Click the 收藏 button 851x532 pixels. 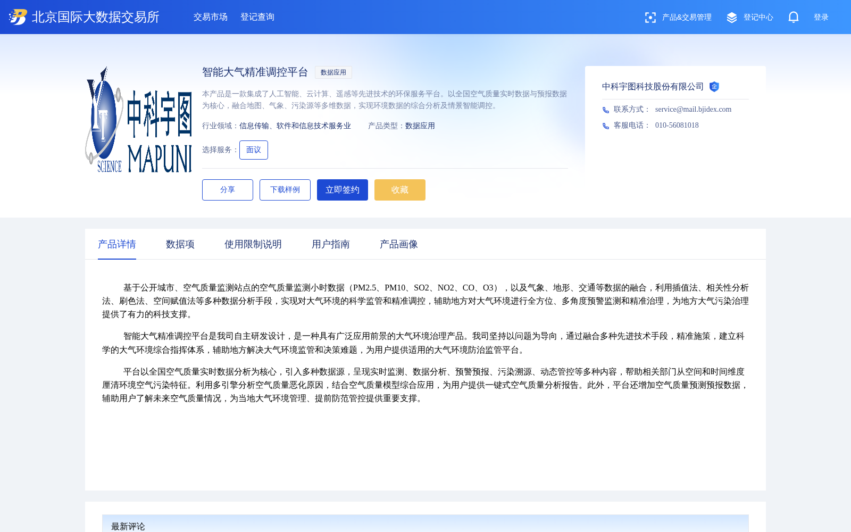(400, 190)
